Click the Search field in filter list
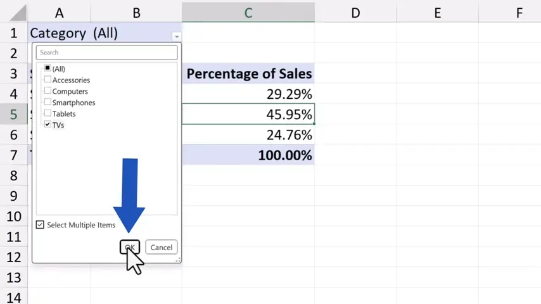541x304 pixels. (106, 53)
